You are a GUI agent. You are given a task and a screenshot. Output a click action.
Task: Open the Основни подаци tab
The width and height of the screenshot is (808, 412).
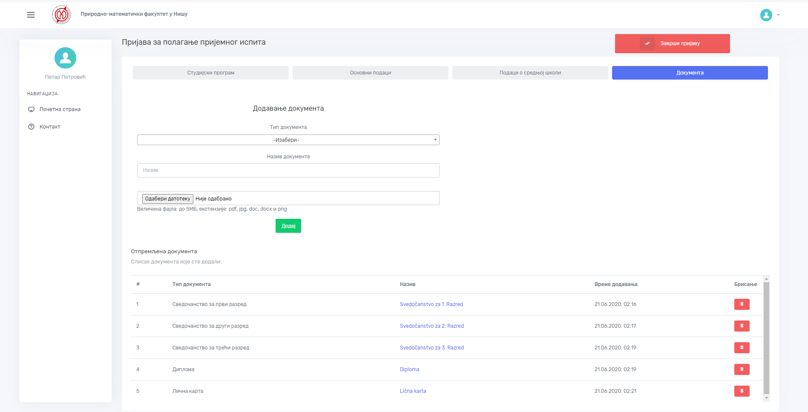(x=370, y=73)
